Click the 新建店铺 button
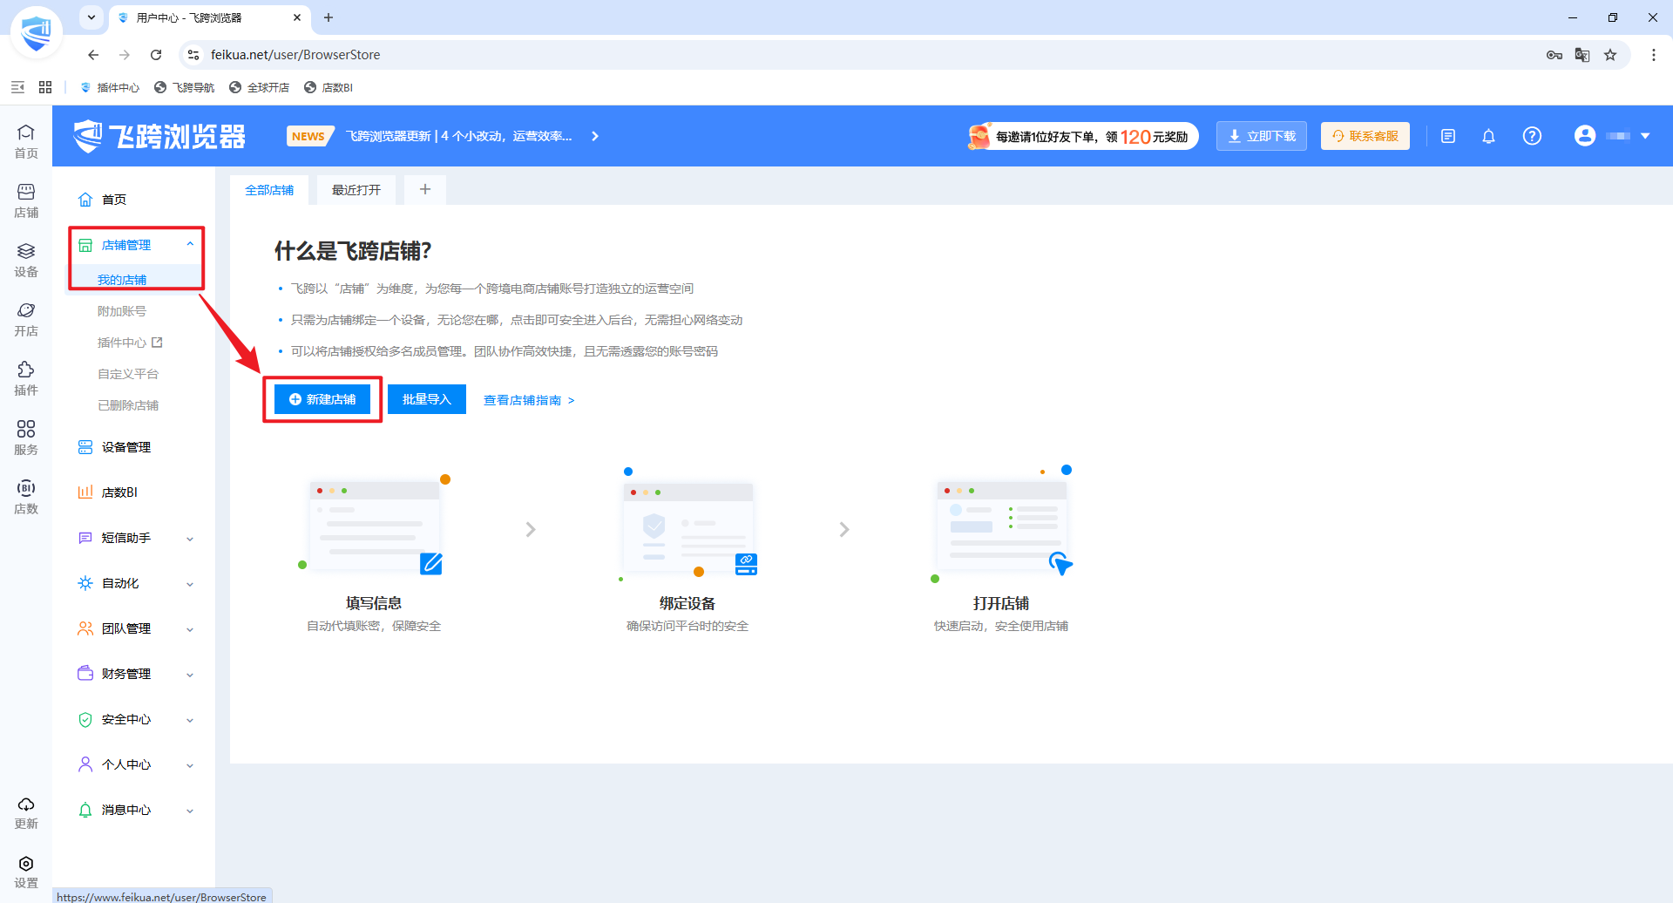1673x903 pixels. (x=322, y=399)
